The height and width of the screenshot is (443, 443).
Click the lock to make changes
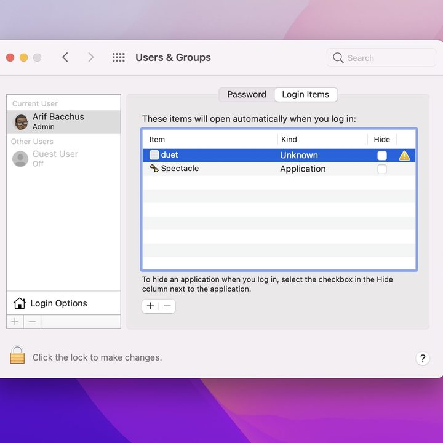point(17,355)
